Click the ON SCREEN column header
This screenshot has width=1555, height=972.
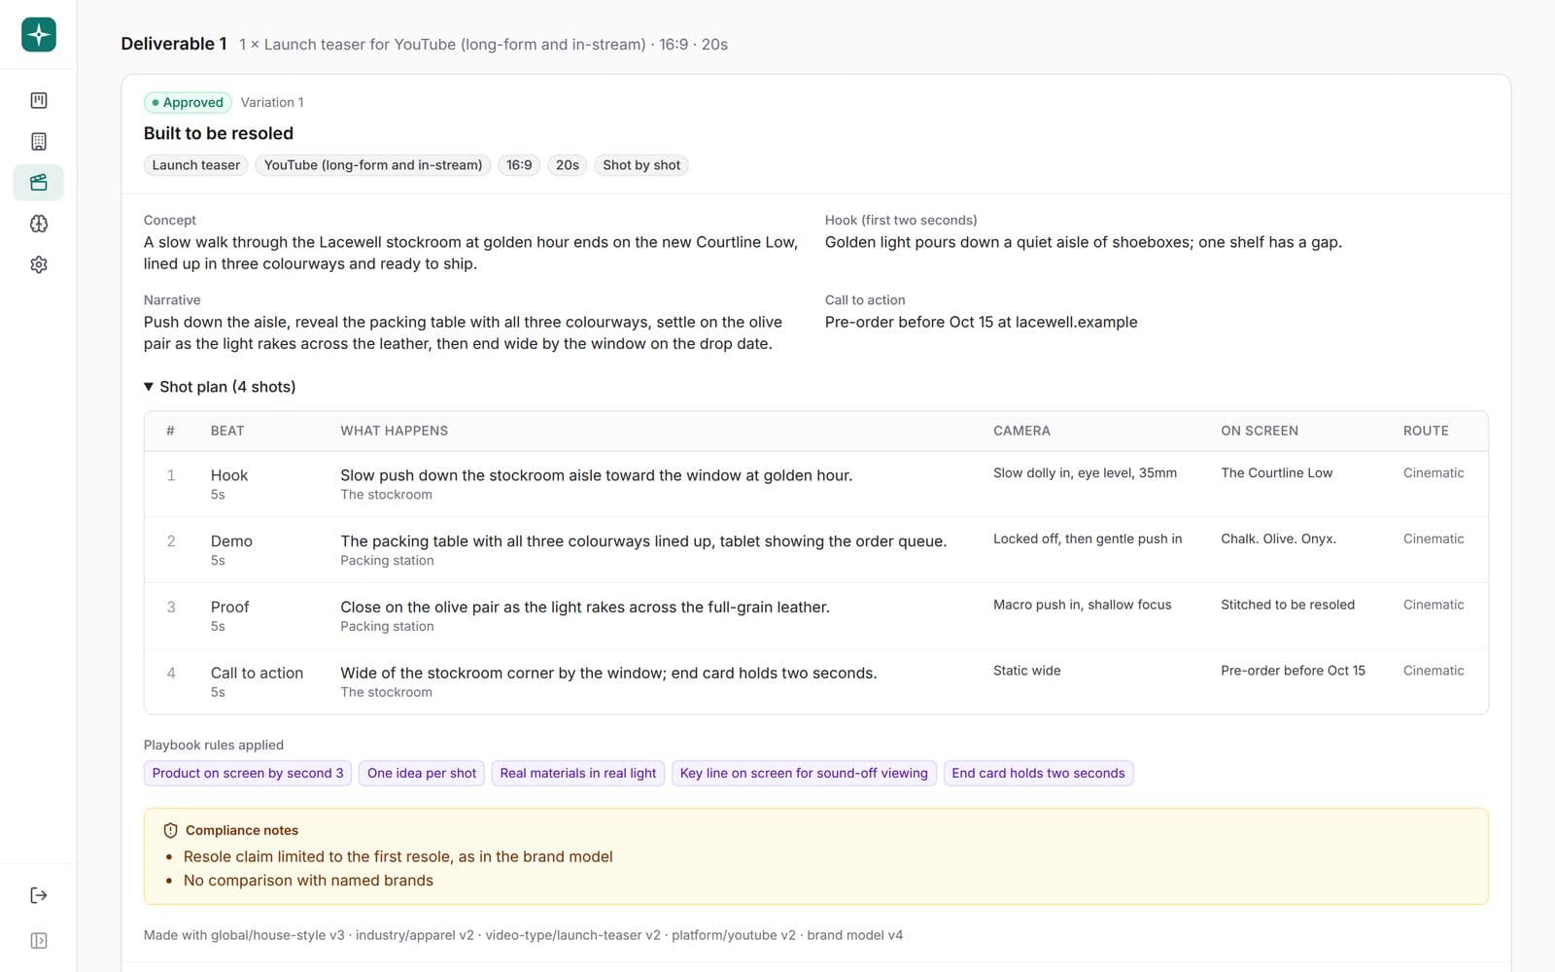[1260, 431]
